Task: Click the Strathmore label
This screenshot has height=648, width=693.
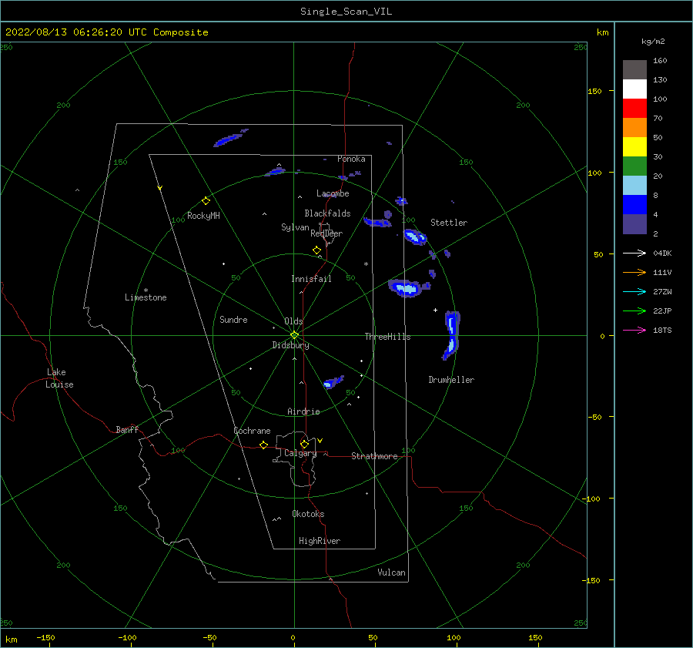Action: coord(374,456)
